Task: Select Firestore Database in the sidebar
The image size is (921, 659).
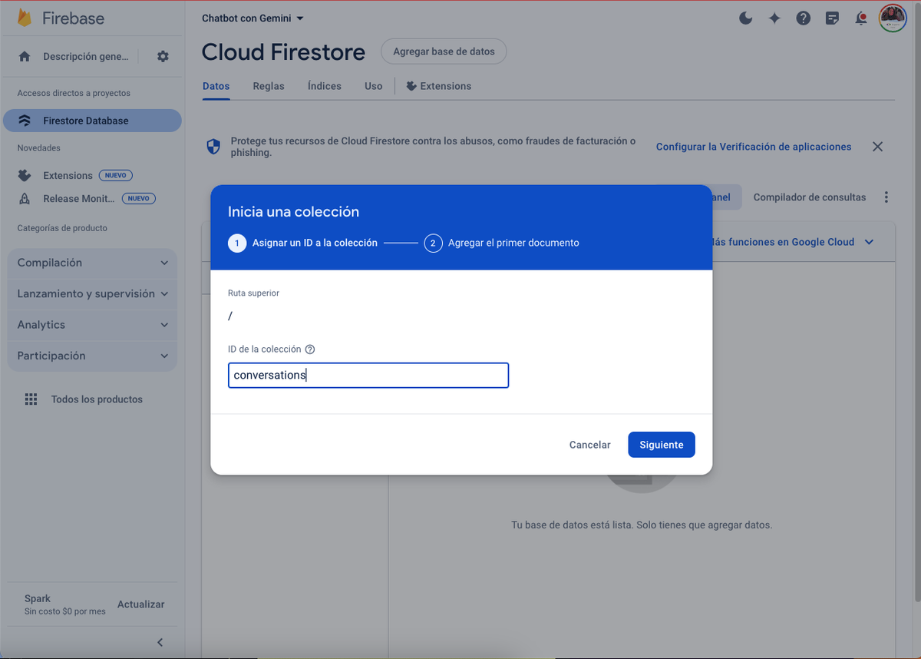Action: pos(93,121)
